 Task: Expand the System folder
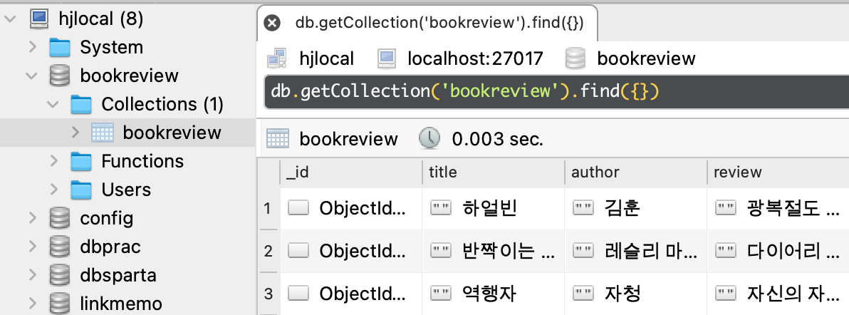coord(33,47)
